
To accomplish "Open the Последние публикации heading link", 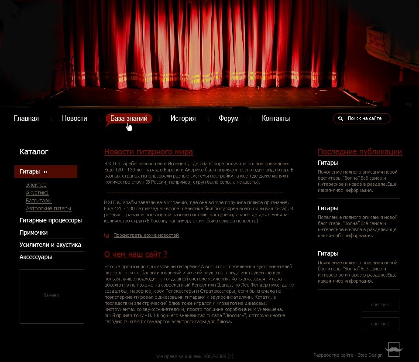I will tap(360, 152).
